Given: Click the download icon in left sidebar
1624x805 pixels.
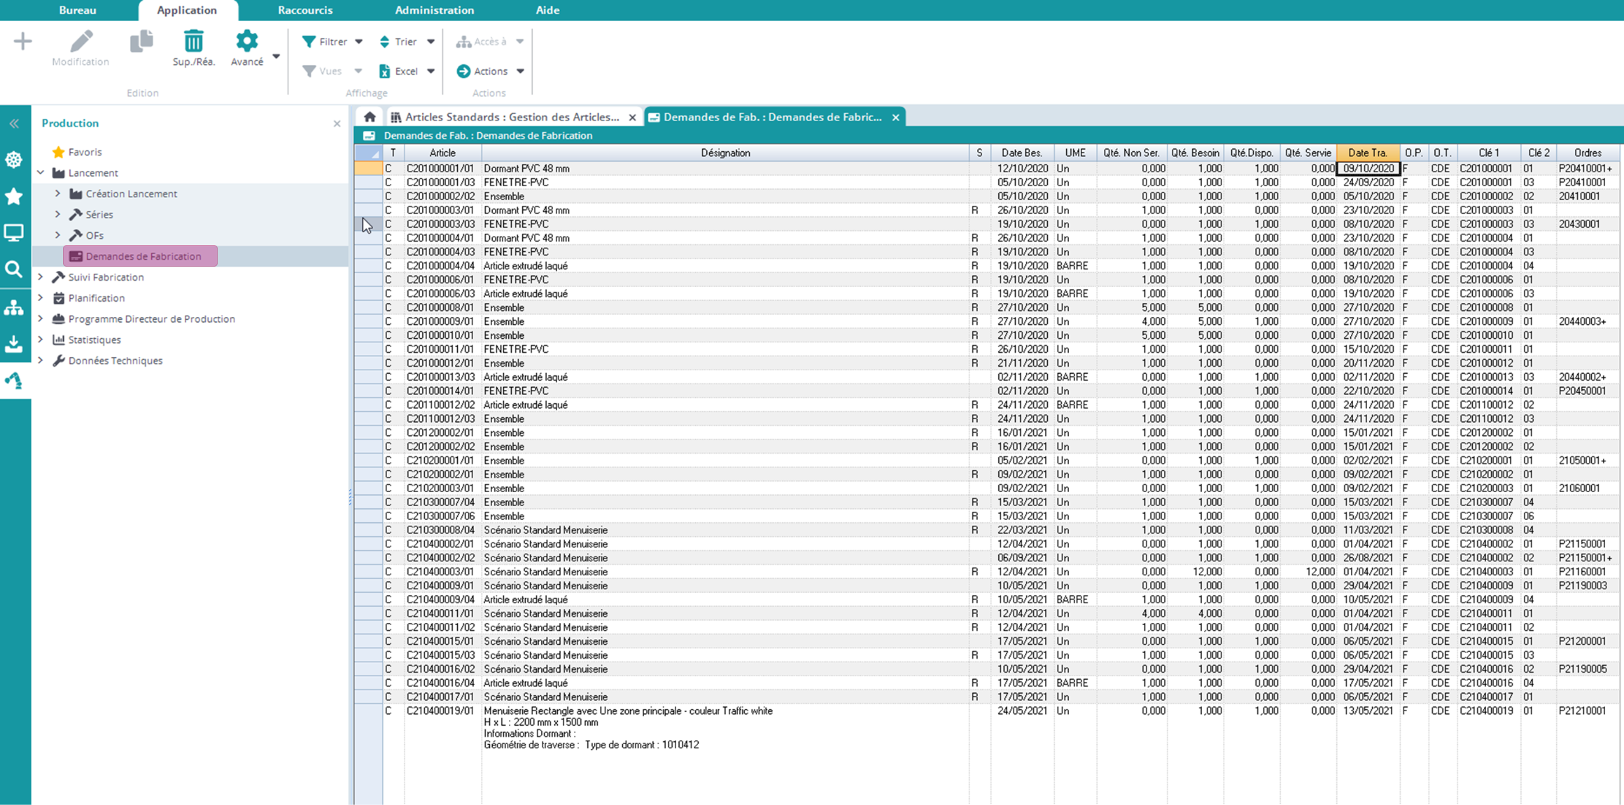Looking at the screenshot, I should pyautogui.click(x=14, y=344).
